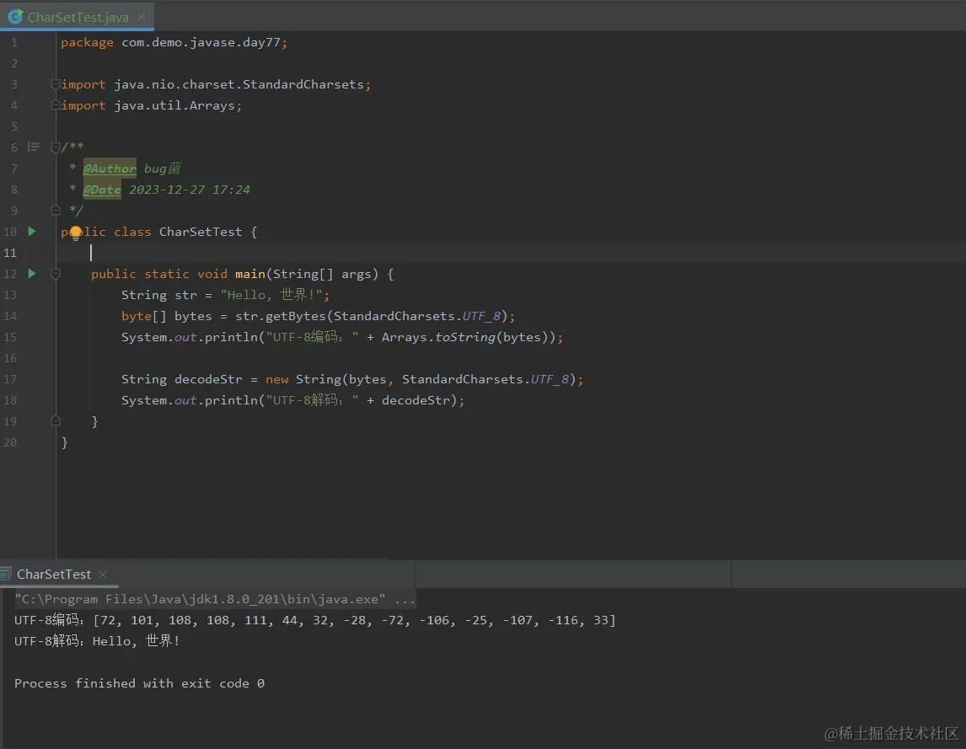Run the main method from the gutter arrow
The image size is (966, 749).
[32, 274]
